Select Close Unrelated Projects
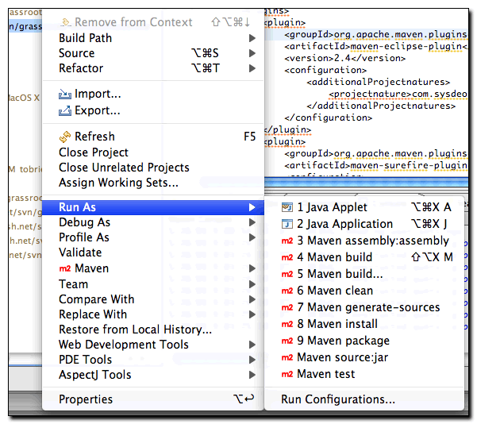This screenshot has width=477, height=424. point(124,168)
